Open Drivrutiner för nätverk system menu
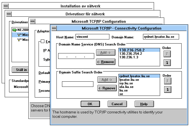The width and height of the screenshot is (189, 126). click(x=9, y=14)
